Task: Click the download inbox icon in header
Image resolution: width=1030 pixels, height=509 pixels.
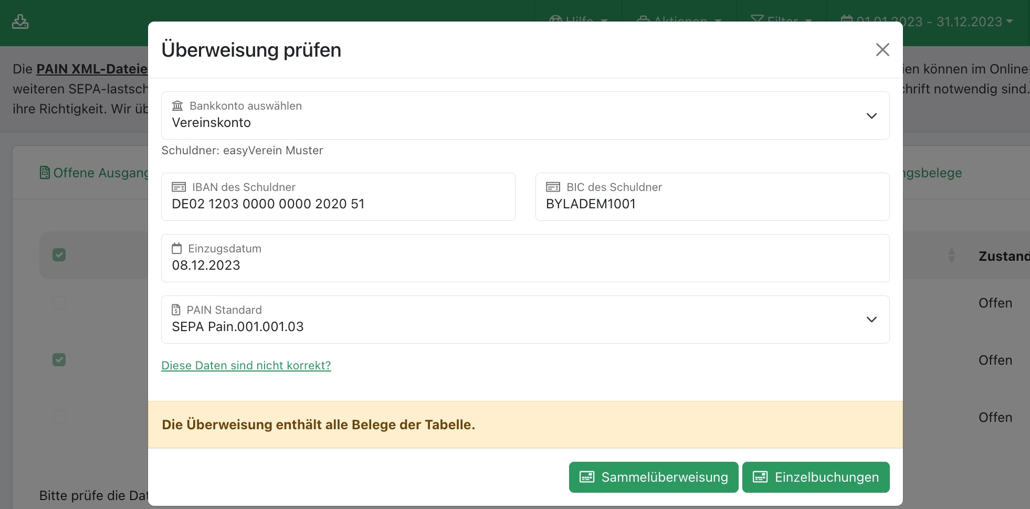Action: 20,22
